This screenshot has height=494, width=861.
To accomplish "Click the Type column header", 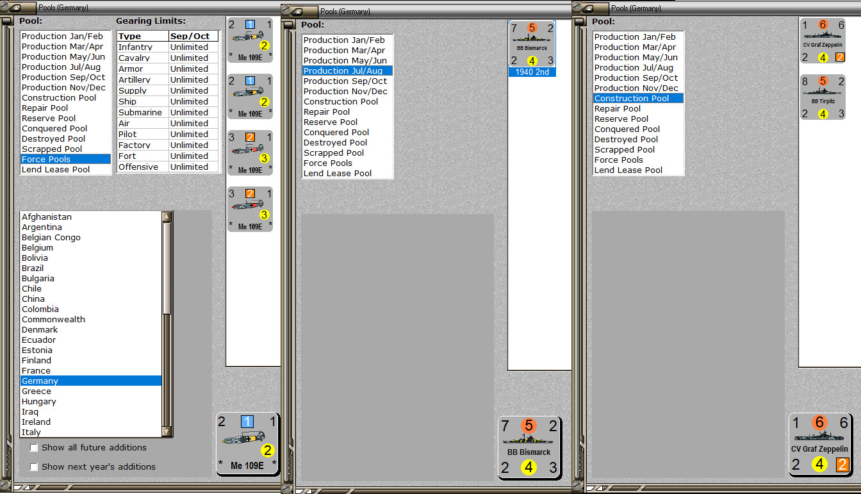I will coord(143,37).
